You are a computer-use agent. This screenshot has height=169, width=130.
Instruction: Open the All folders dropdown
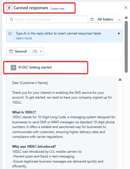(105, 19)
